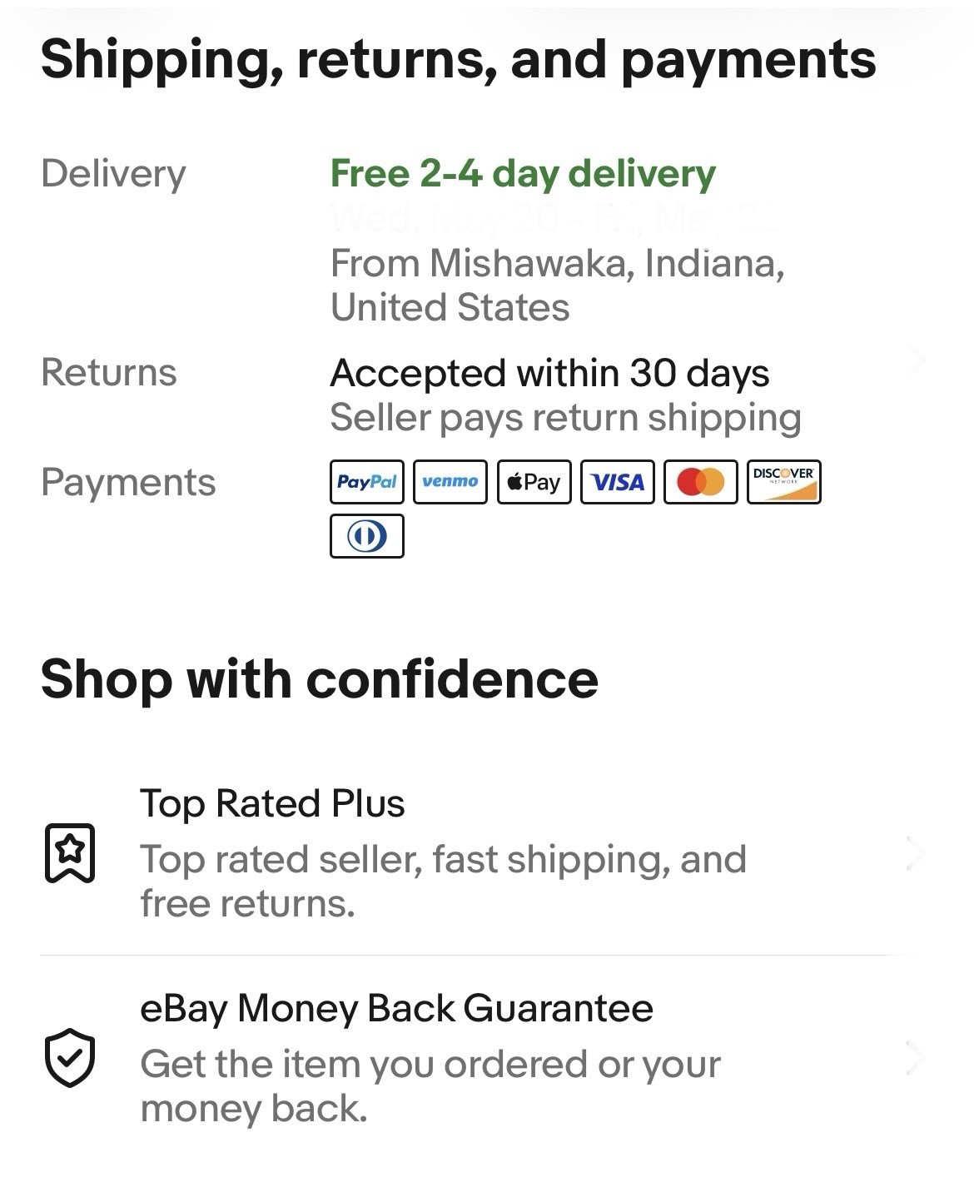Viewport: 974px width, 1197px height.
Task: Tap the Money Back Guarantee shield icon
Action: 69,1058
